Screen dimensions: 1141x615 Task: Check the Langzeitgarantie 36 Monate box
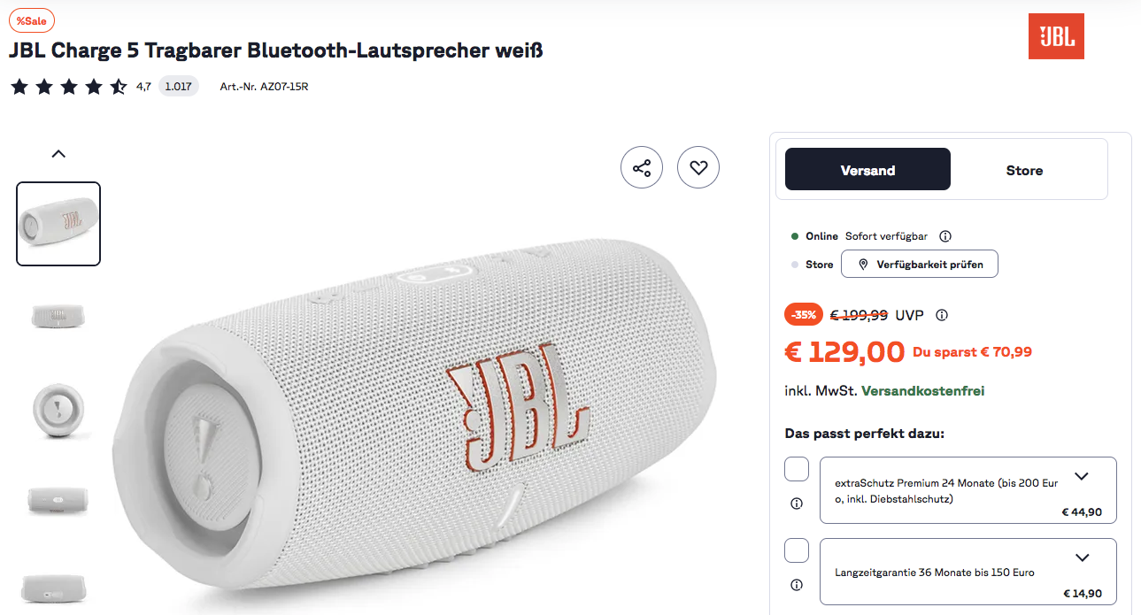click(x=797, y=550)
